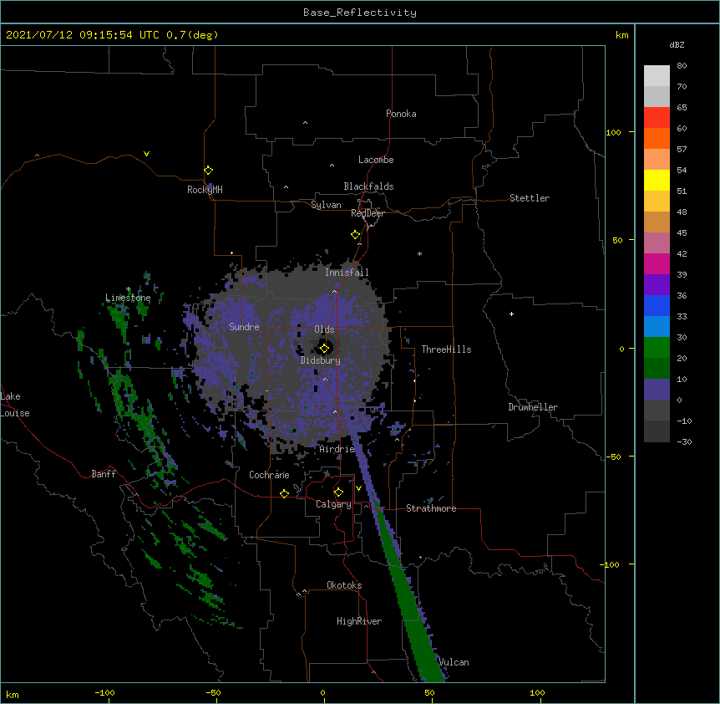720x704 pixels.
Task: Click the RedDeer city label
Action: [x=368, y=213]
